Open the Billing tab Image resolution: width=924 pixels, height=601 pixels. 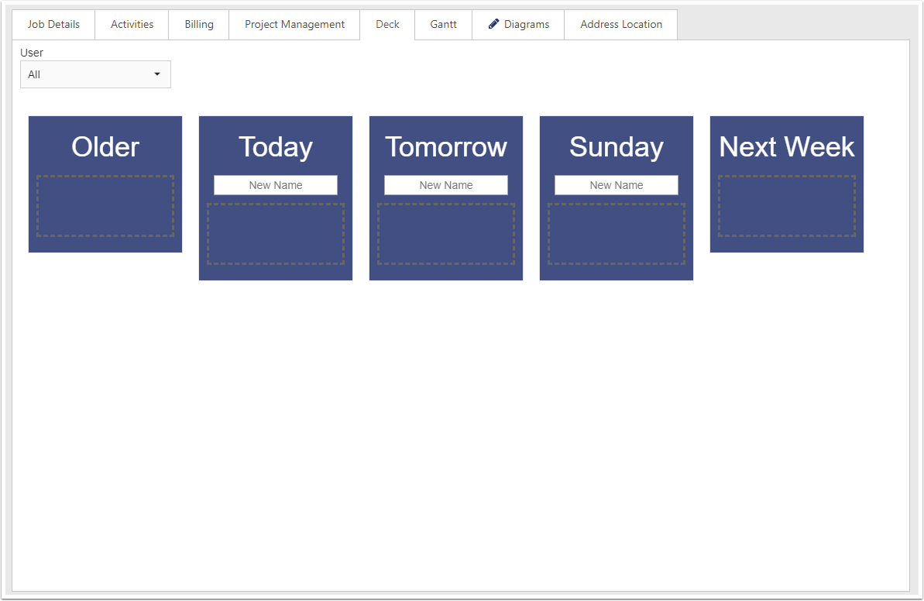[x=199, y=25]
